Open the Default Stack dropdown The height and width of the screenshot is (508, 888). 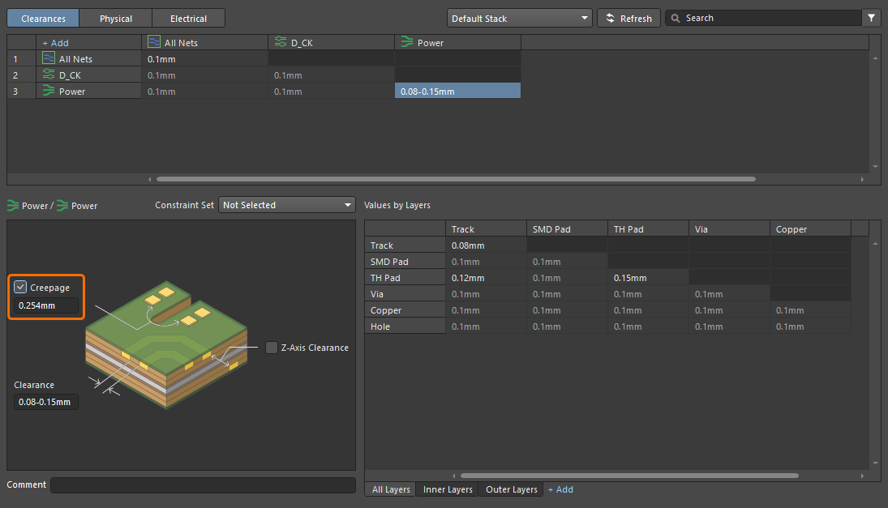click(519, 18)
